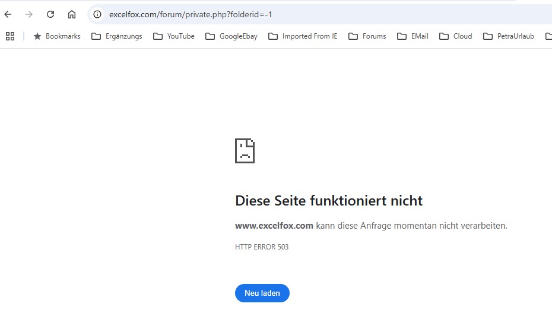The height and width of the screenshot is (335, 552).
Task: Click the www.excelfox.com bold text
Action: tap(274, 226)
